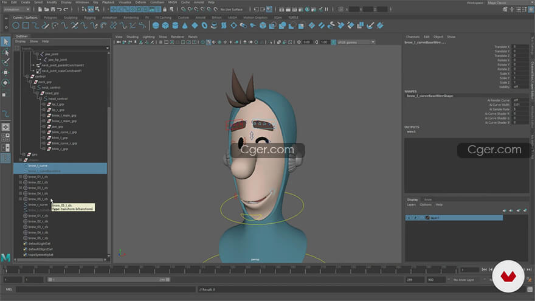
Task: Click the New Scene icon
Action: click(x=40, y=9)
